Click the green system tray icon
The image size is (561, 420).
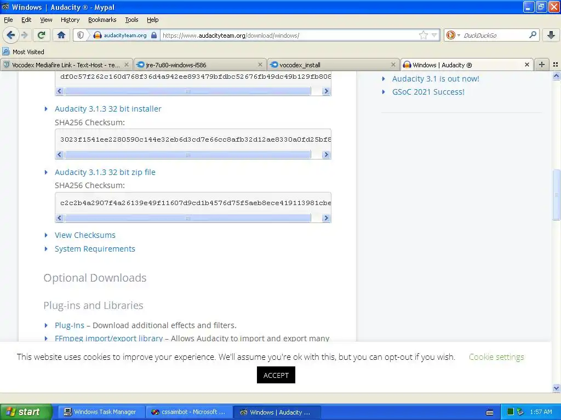pyautogui.click(x=511, y=412)
